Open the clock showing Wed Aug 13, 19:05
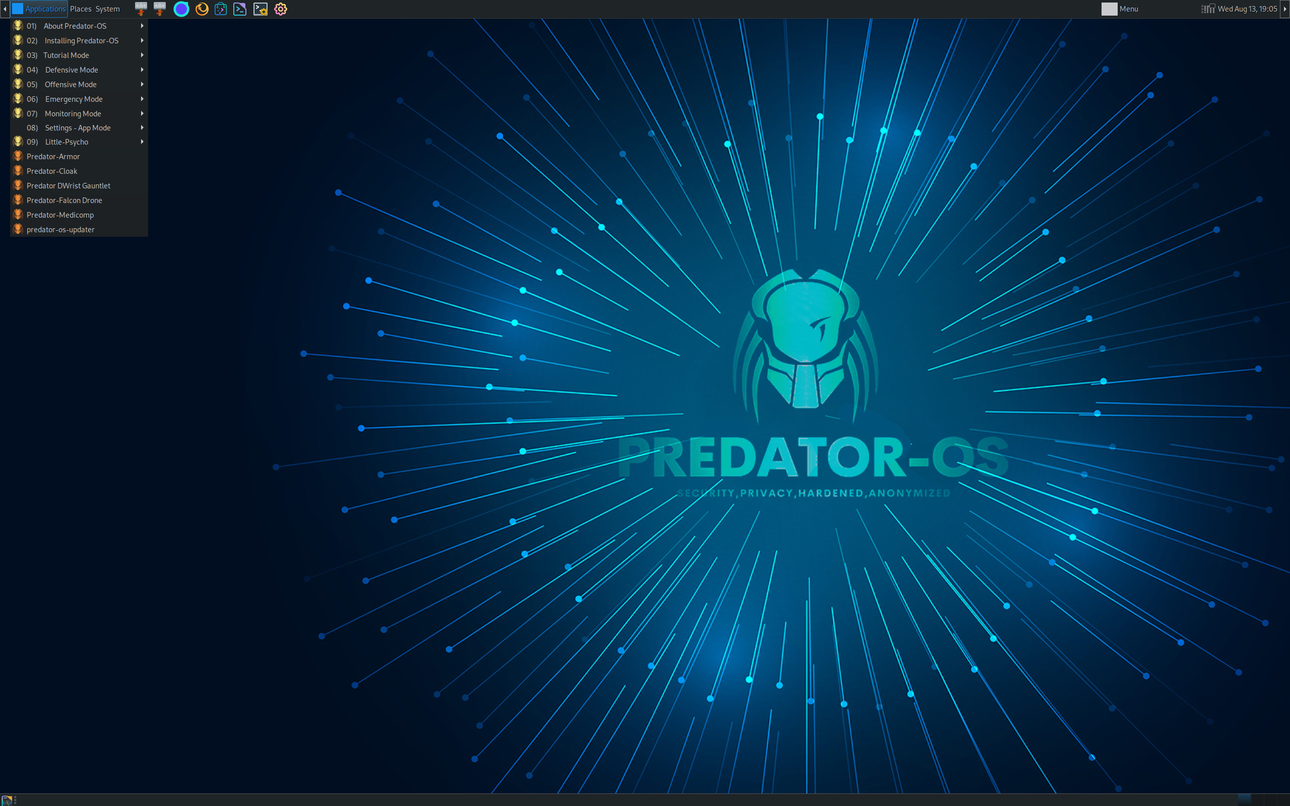This screenshot has height=806, width=1290. [x=1247, y=9]
